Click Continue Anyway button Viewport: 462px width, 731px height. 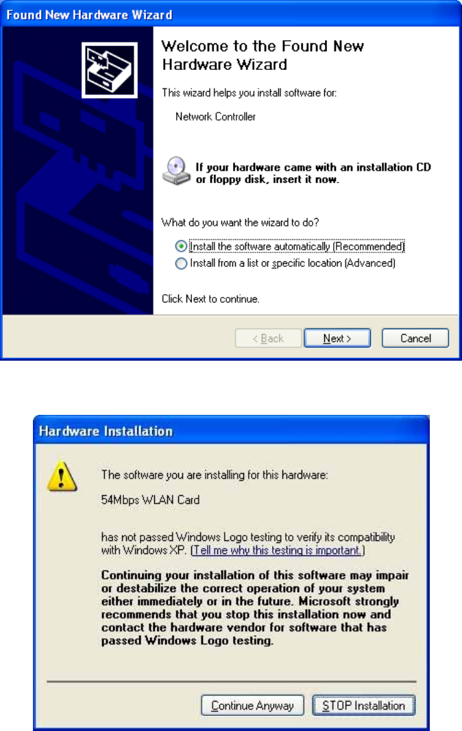click(x=252, y=706)
